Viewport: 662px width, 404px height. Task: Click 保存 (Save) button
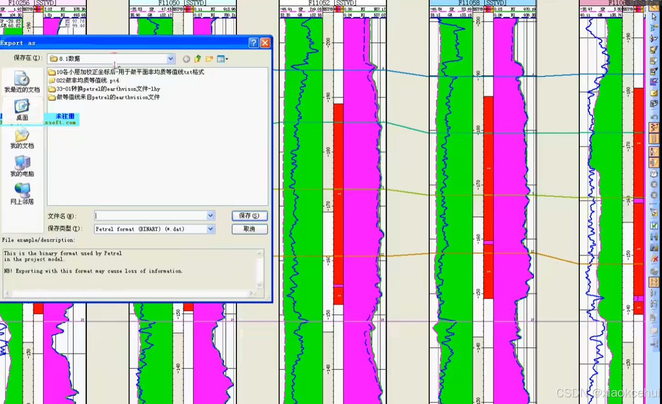click(250, 216)
